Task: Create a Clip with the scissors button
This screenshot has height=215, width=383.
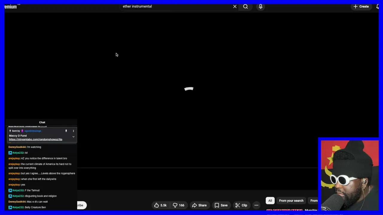Action: pos(241,205)
